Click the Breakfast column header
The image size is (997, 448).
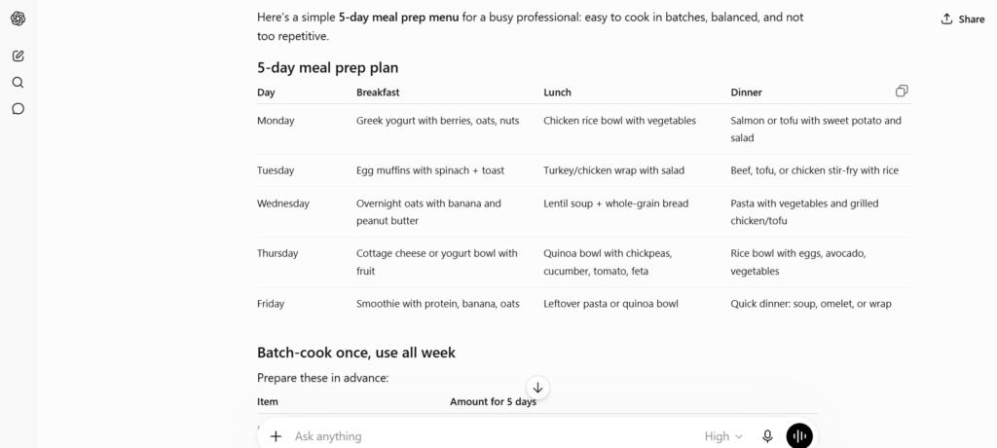pyautogui.click(x=378, y=93)
